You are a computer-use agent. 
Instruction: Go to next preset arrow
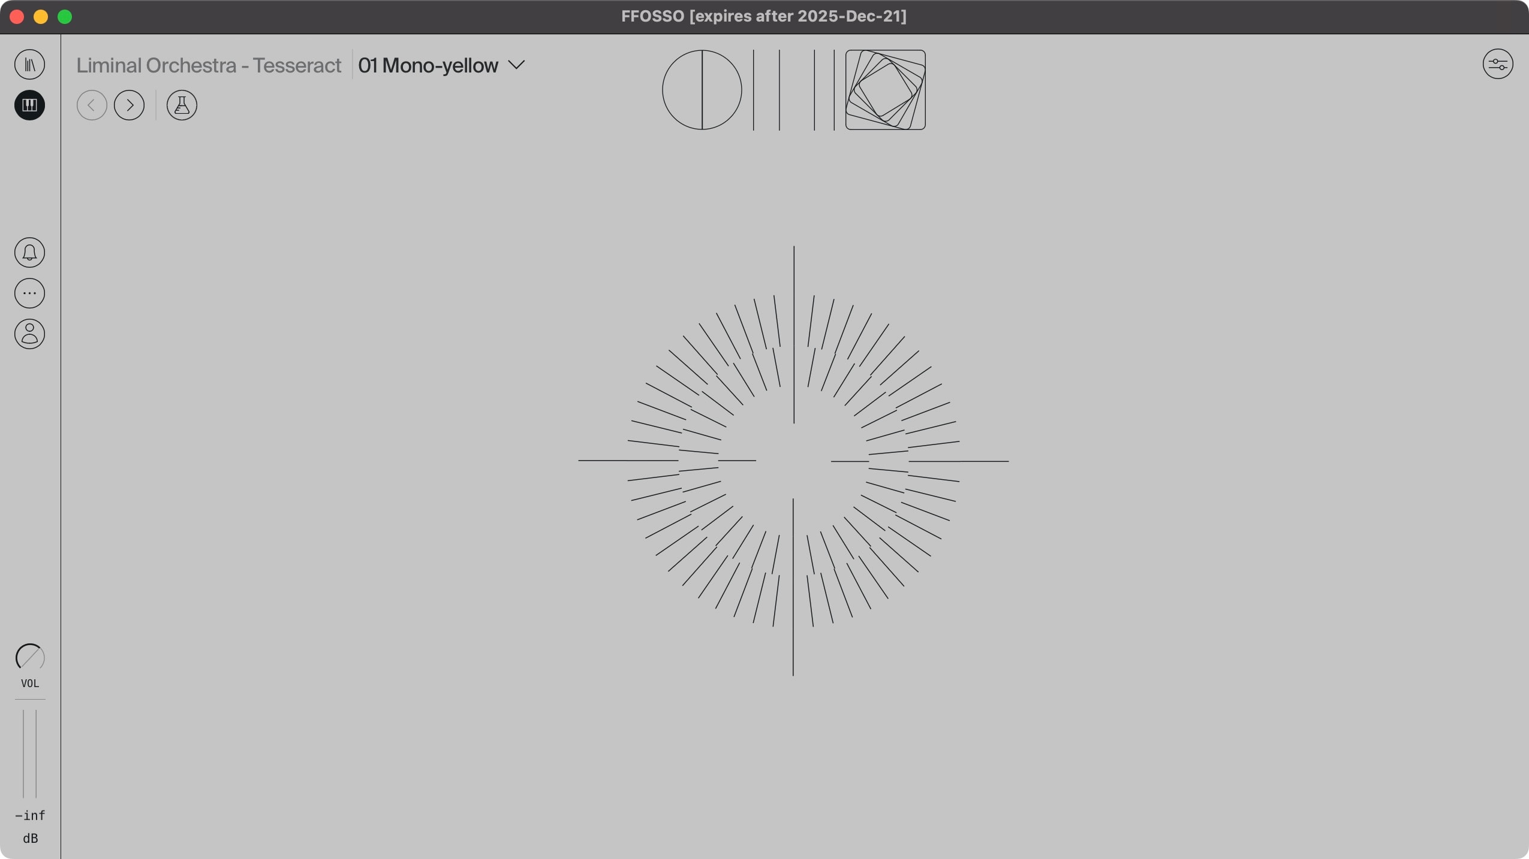[x=129, y=105]
